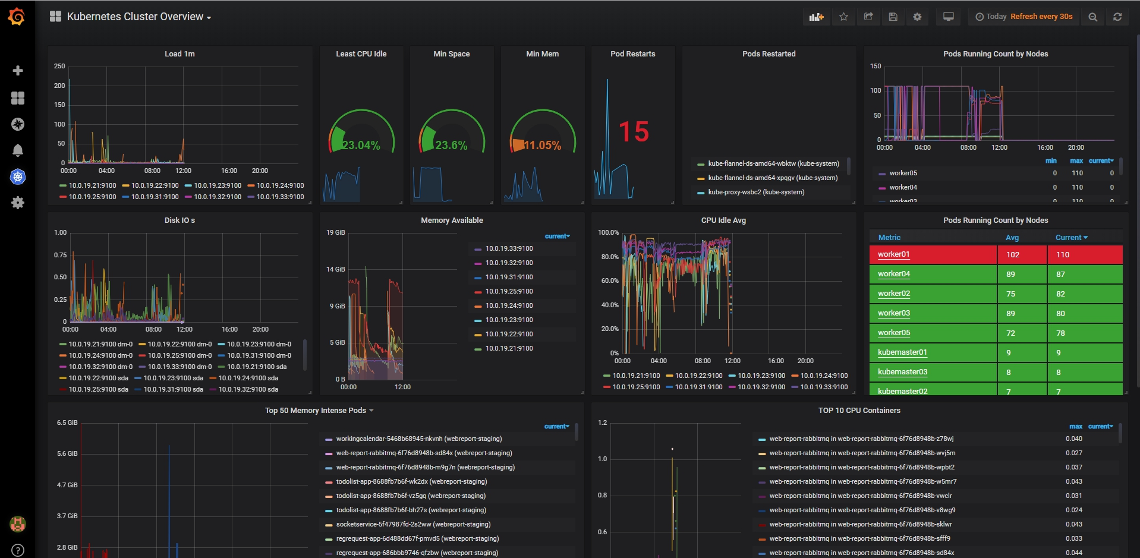Click scrollbar in Disk IO s legend
The image size is (1140, 558).
tap(305, 355)
